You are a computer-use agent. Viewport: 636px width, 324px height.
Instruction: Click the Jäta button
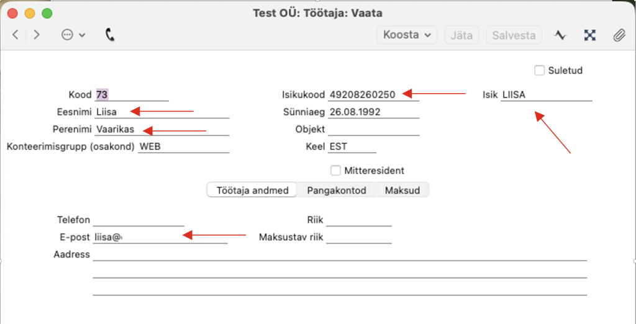click(x=461, y=35)
